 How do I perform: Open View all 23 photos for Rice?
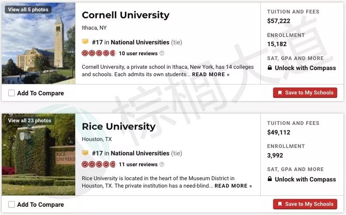[x=30, y=121]
